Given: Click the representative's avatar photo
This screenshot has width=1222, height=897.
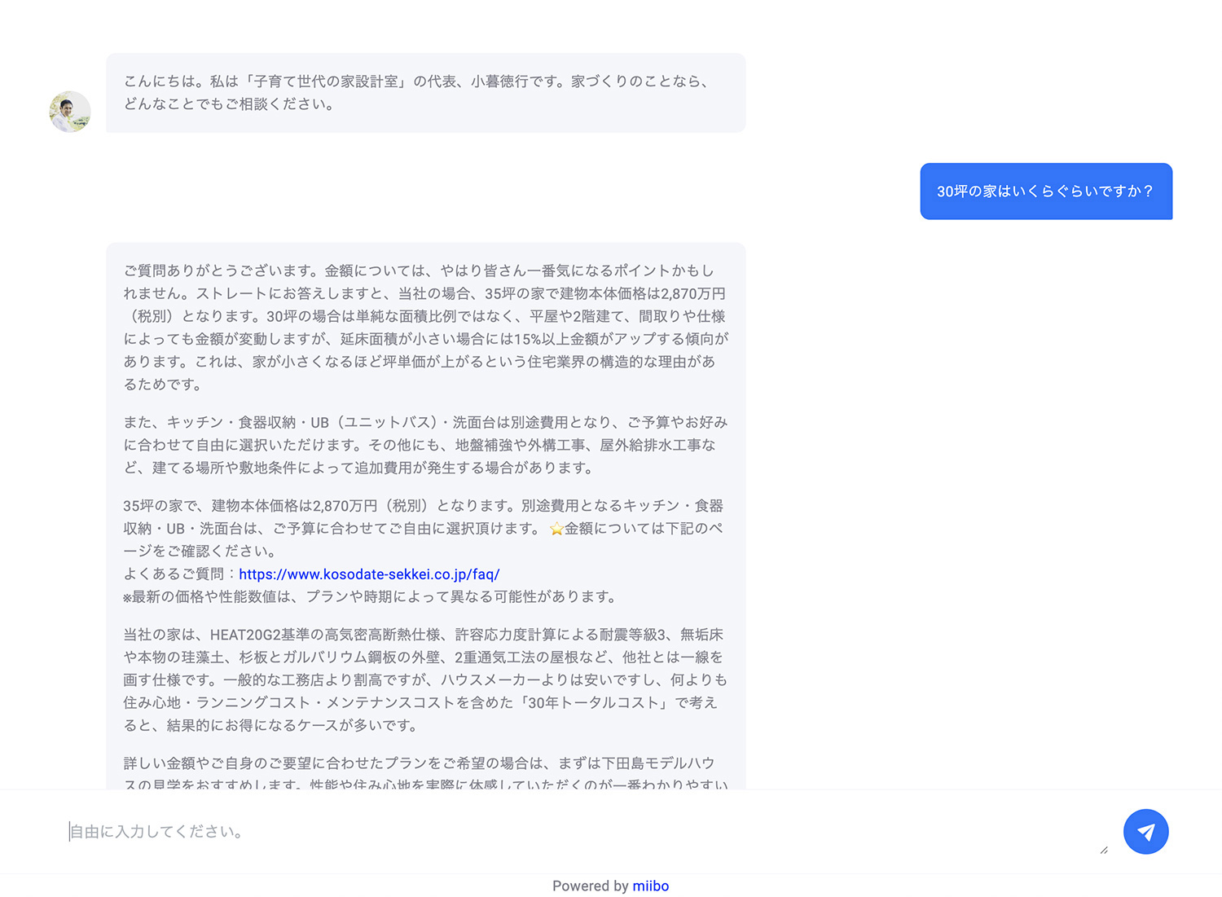Looking at the screenshot, I should point(70,112).
